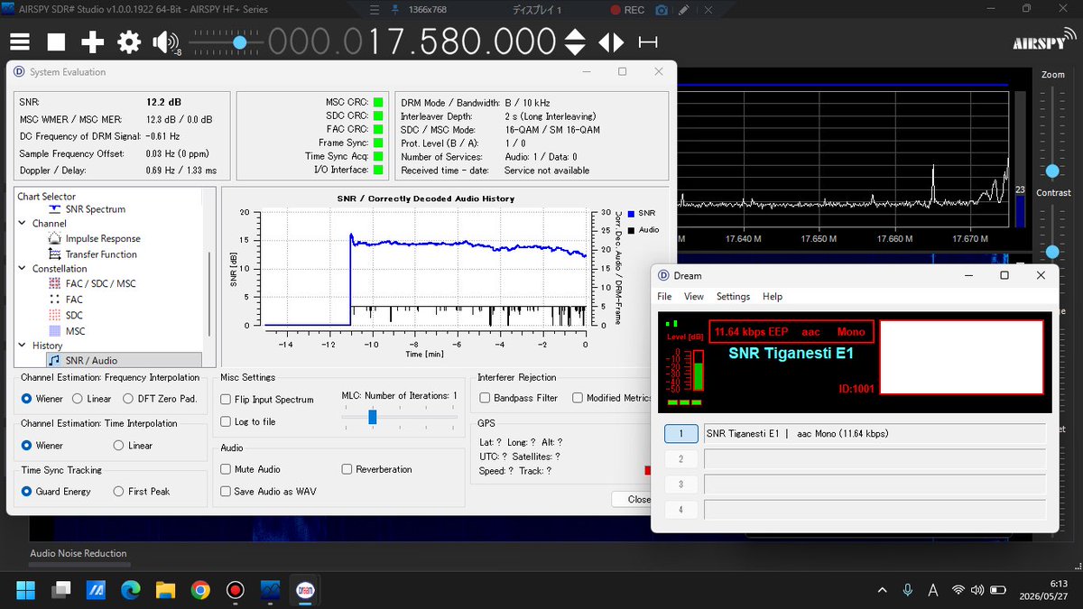Click the pencil annotate icon in title bar
Image resolution: width=1083 pixels, height=609 pixels.
tap(683, 10)
